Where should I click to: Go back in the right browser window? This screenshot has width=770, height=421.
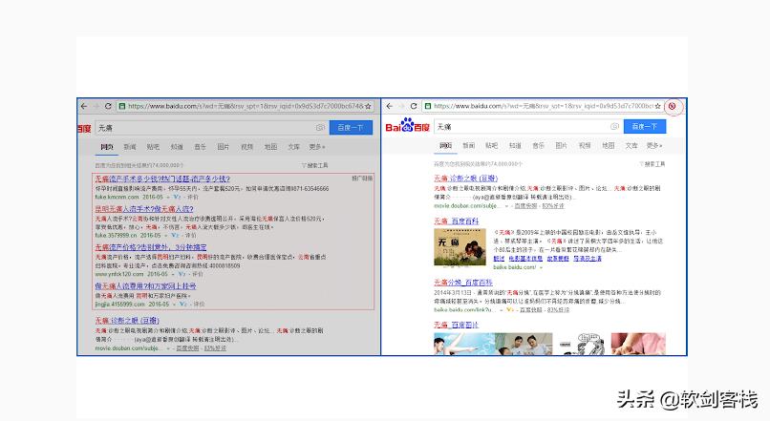click(390, 106)
